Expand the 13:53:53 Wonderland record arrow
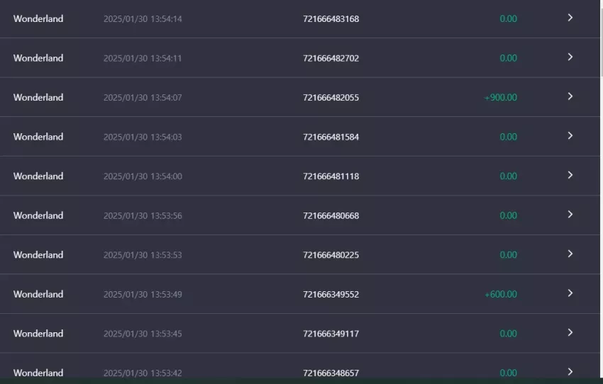Screen dimensions: 603x384 point(570,254)
